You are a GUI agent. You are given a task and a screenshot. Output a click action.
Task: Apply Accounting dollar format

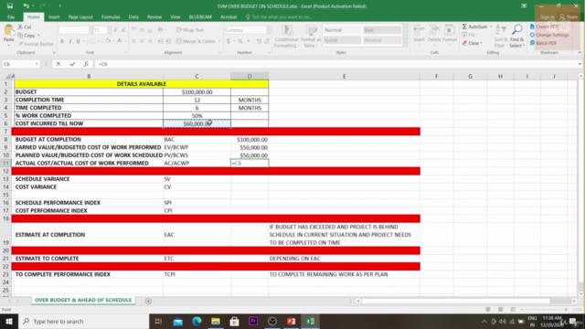(x=229, y=41)
